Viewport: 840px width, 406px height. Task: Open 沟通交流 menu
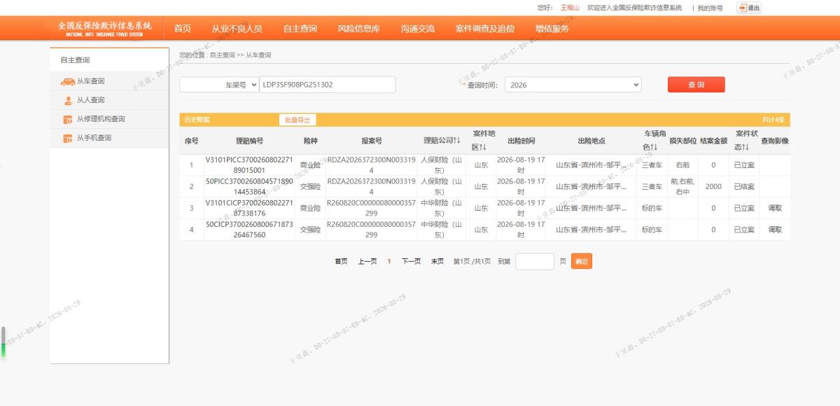click(418, 29)
